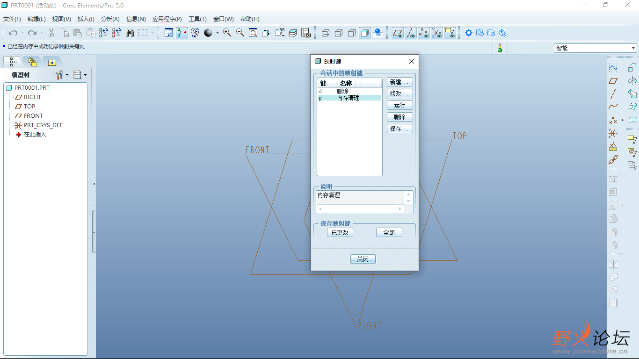Toggle datum axes display
639x359 pixels.
pyautogui.click(x=411, y=33)
